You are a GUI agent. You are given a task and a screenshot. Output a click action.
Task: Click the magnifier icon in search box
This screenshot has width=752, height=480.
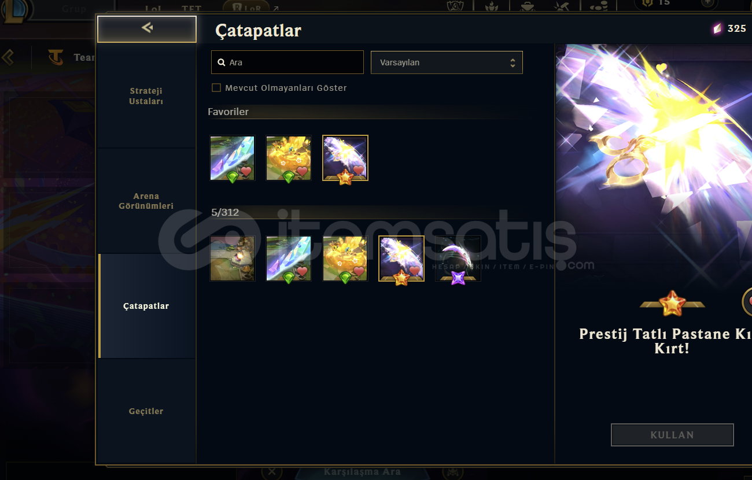point(221,62)
